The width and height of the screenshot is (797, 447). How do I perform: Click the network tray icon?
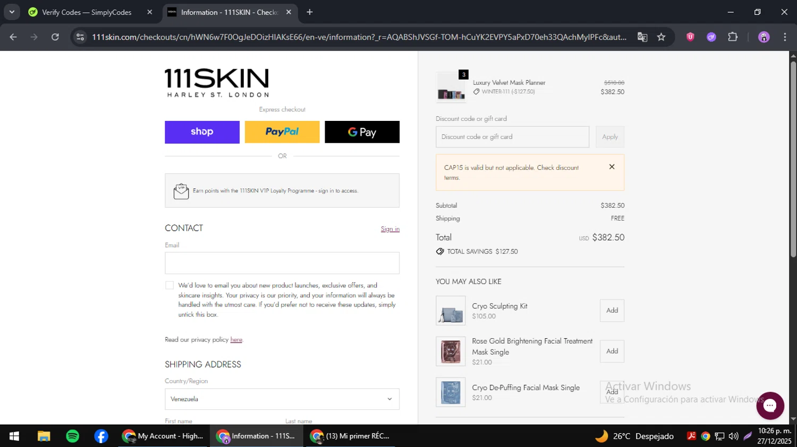point(719,436)
